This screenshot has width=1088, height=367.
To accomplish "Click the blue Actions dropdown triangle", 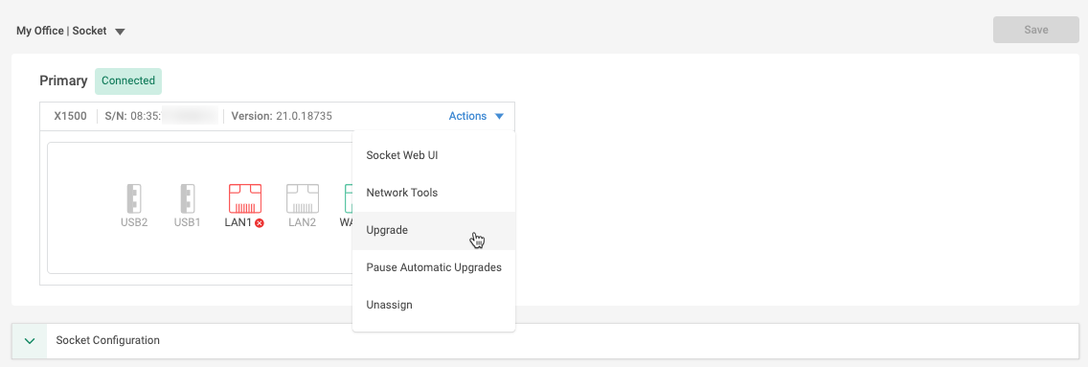I will click(499, 117).
